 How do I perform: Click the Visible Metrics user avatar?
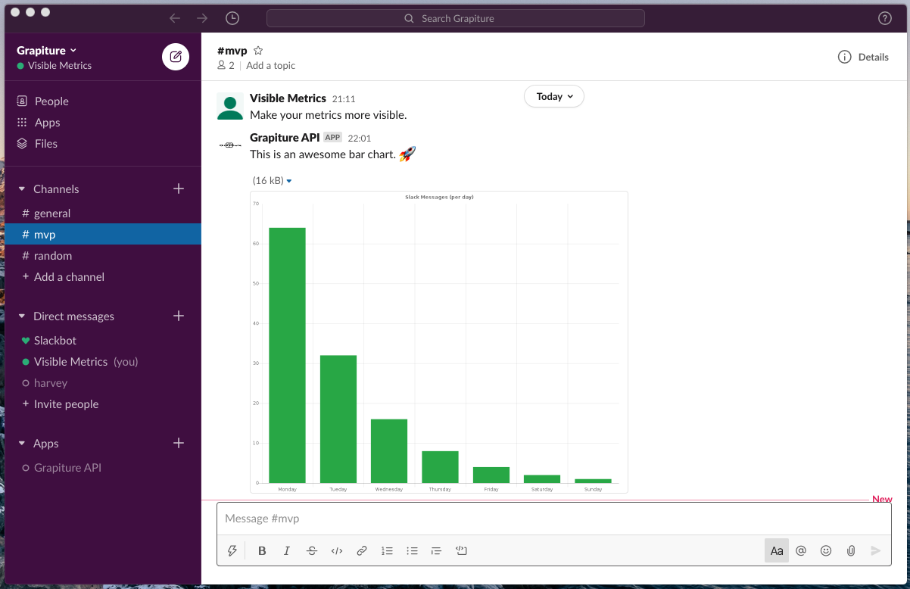pos(230,106)
